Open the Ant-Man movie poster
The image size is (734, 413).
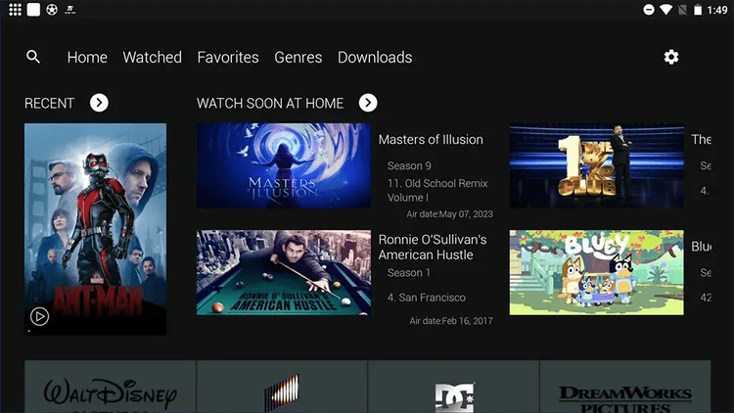[x=95, y=229]
